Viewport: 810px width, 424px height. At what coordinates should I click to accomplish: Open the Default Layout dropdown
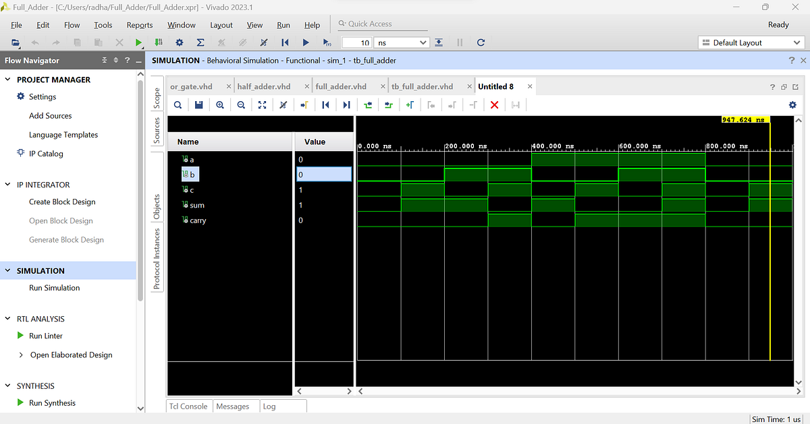[751, 42]
